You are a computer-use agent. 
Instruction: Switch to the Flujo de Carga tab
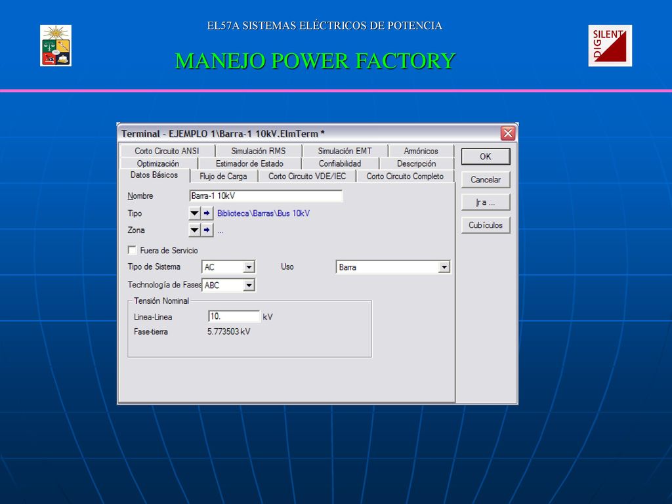point(223,176)
